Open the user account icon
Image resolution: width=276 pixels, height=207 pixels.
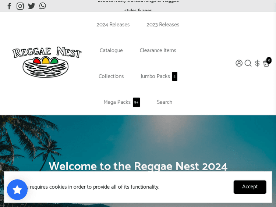(x=239, y=63)
